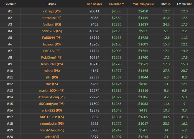Click the EV bb/100 column header
This screenshot has width=194, height=139.
(x=184, y=4)
